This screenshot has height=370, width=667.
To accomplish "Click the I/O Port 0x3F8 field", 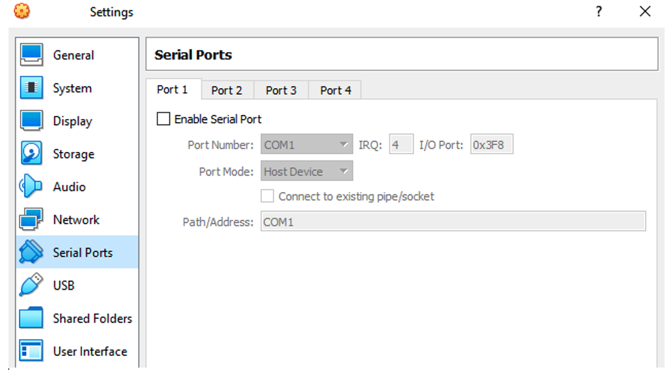I will tap(491, 145).
